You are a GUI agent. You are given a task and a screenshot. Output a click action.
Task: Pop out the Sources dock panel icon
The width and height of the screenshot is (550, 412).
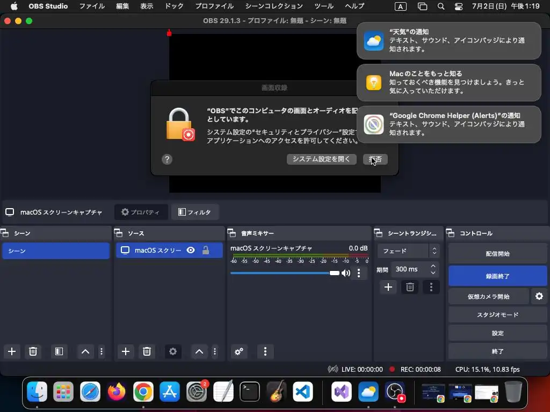click(119, 233)
